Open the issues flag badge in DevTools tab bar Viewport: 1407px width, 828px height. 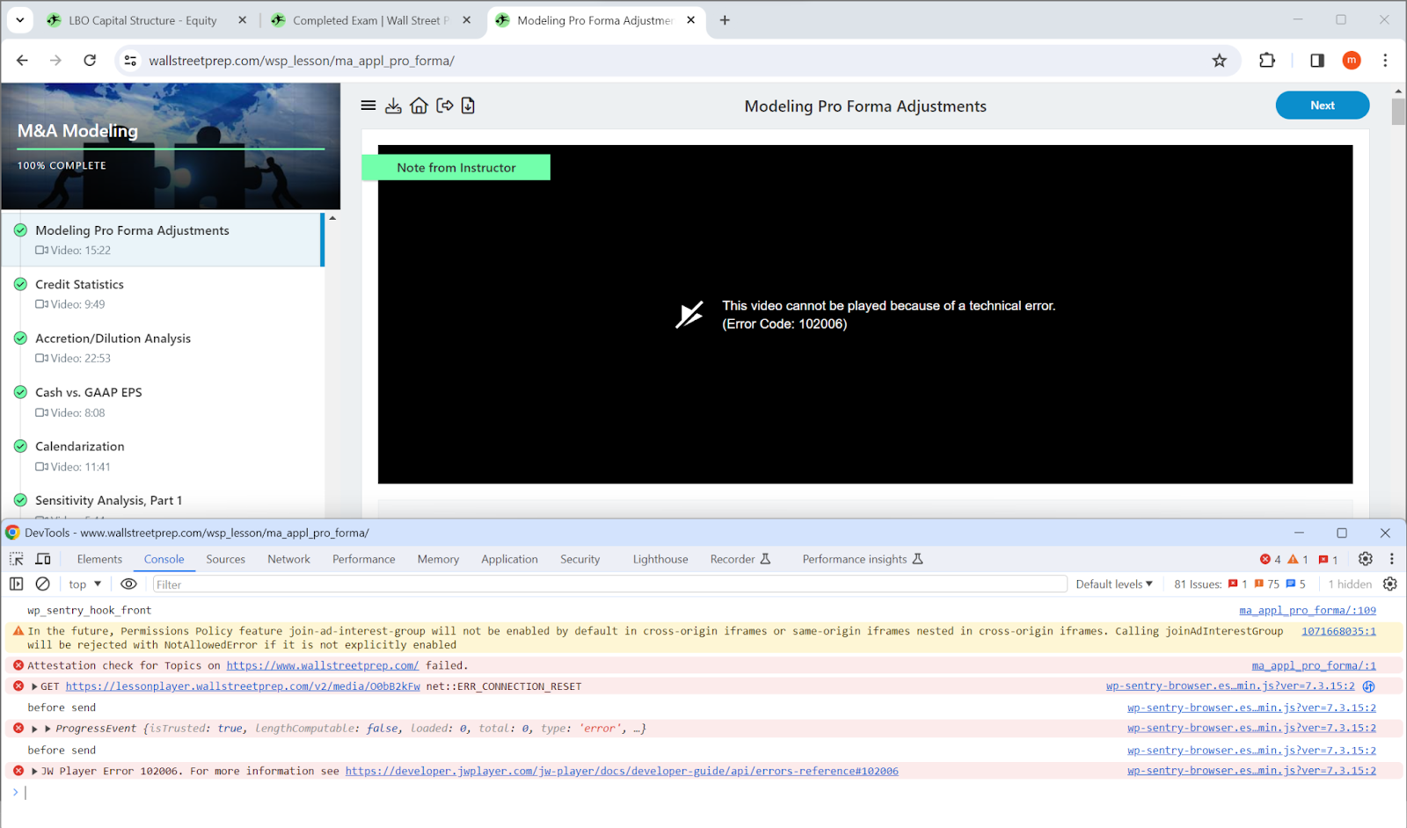point(1329,560)
